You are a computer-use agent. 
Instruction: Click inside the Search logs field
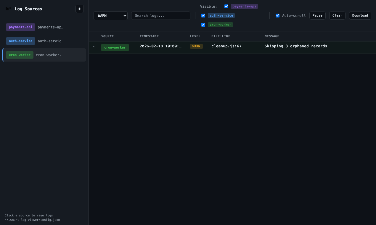click(161, 15)
